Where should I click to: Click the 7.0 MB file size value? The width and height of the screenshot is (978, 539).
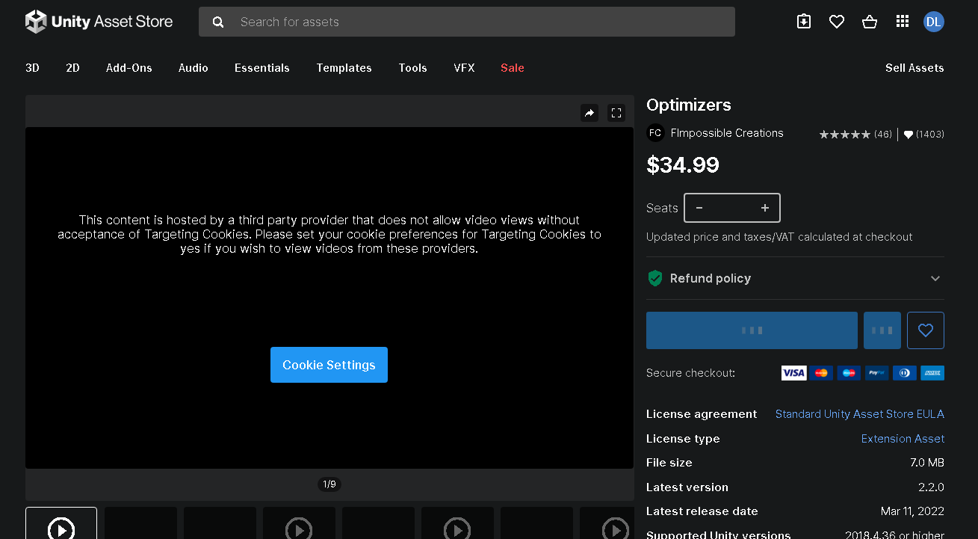tap(927, 463)
